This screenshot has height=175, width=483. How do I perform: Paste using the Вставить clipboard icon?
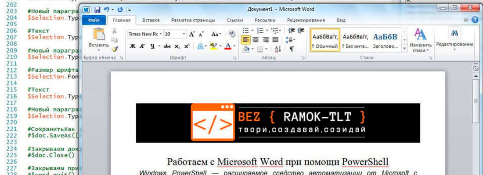coord(99,34)
